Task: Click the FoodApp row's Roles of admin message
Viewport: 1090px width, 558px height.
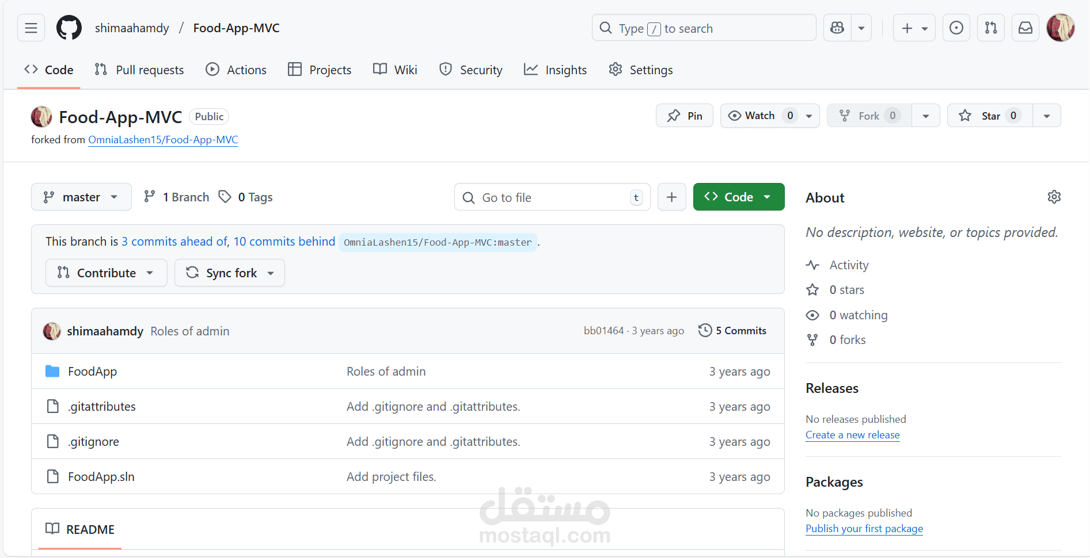Action: [x=386, y=372]
